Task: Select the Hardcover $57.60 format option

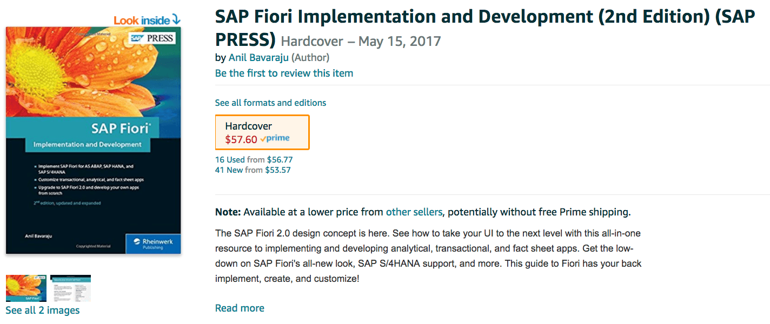Action: tap(262, 132)
